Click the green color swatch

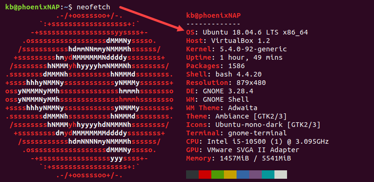tap(217, 175)
